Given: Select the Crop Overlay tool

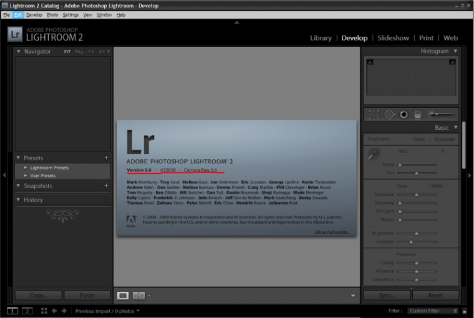Looking at the screenshot, I should (x=374, y=114).
